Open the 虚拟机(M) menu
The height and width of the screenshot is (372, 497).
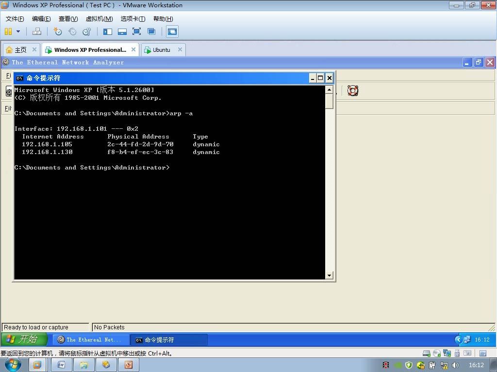point(99,19)
